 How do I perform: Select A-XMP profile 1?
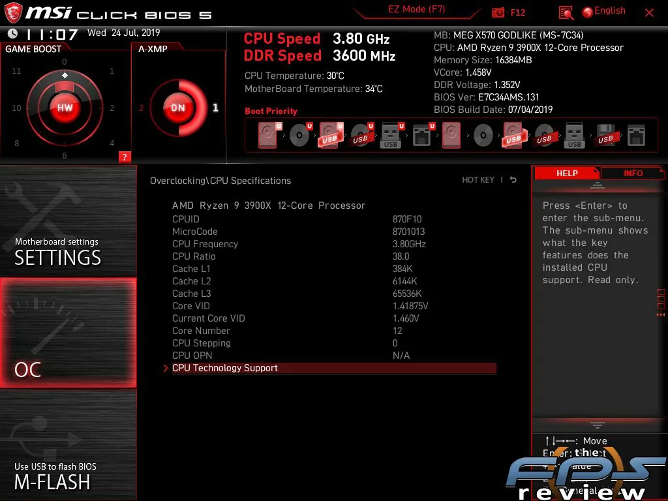coord(215,108)
